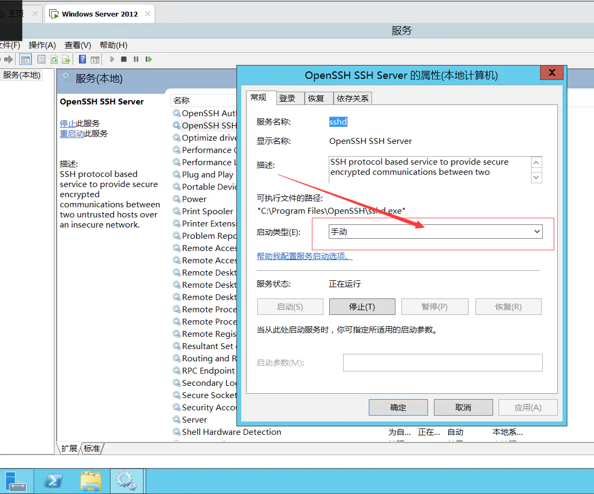Restart service with the restart toolbar icon
The image size is (594, 494).
coord(148,59)
